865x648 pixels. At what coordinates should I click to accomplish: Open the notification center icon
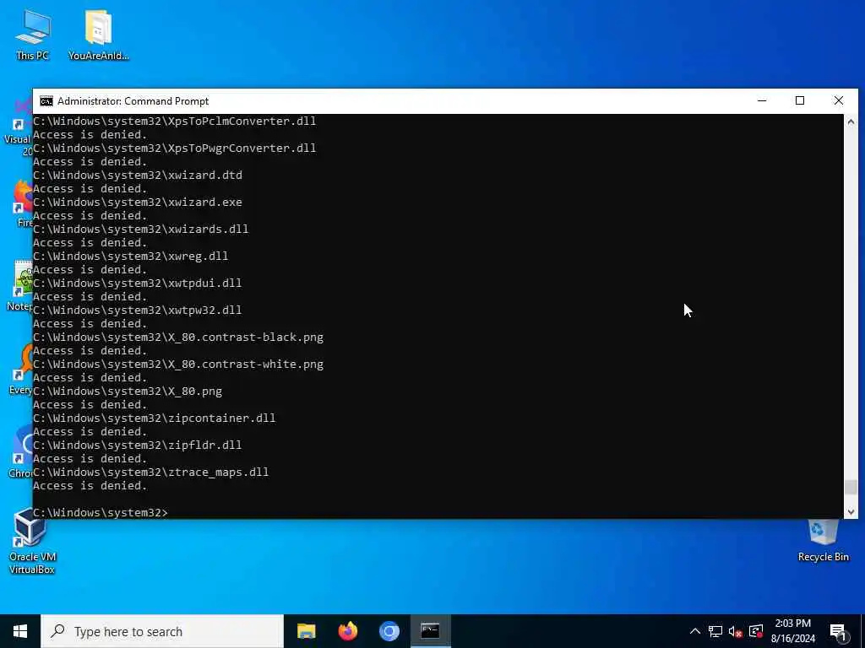coord(838,631)
